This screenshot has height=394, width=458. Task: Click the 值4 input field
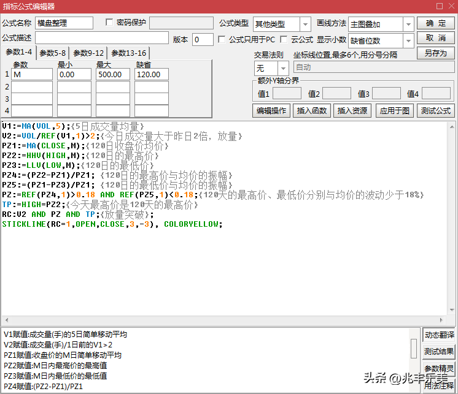[436, 94]
